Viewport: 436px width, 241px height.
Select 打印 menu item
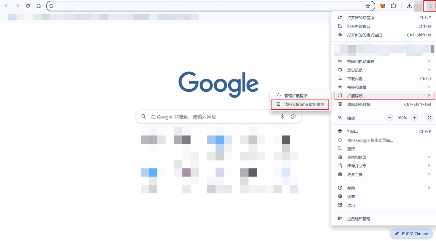(383, 131)
